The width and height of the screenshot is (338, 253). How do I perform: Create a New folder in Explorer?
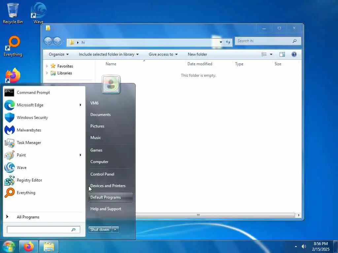point(197,54)
